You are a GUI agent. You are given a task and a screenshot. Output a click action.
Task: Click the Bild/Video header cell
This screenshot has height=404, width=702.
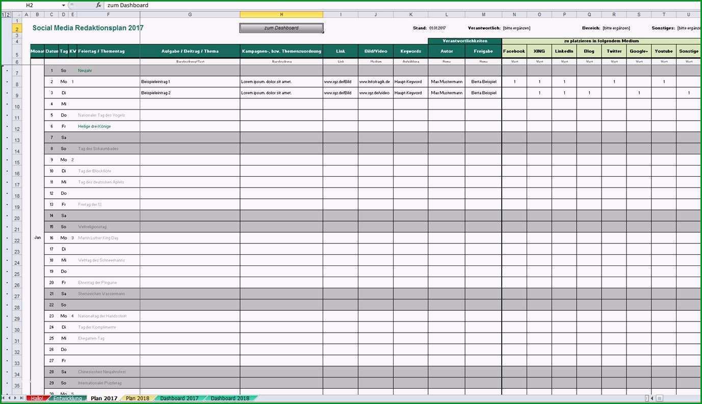pos(376,51)
